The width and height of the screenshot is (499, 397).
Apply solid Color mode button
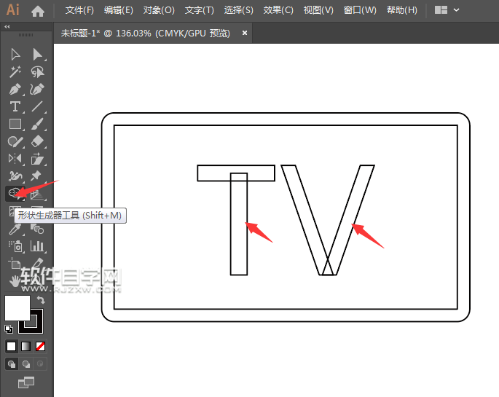pyautogui.click(x=11, y=346)
